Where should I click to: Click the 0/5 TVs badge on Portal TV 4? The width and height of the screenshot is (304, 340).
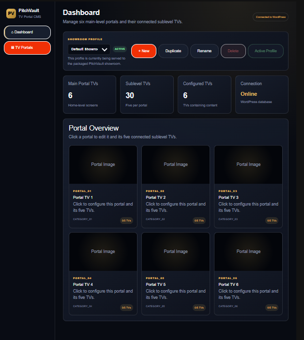pos(126,308)
